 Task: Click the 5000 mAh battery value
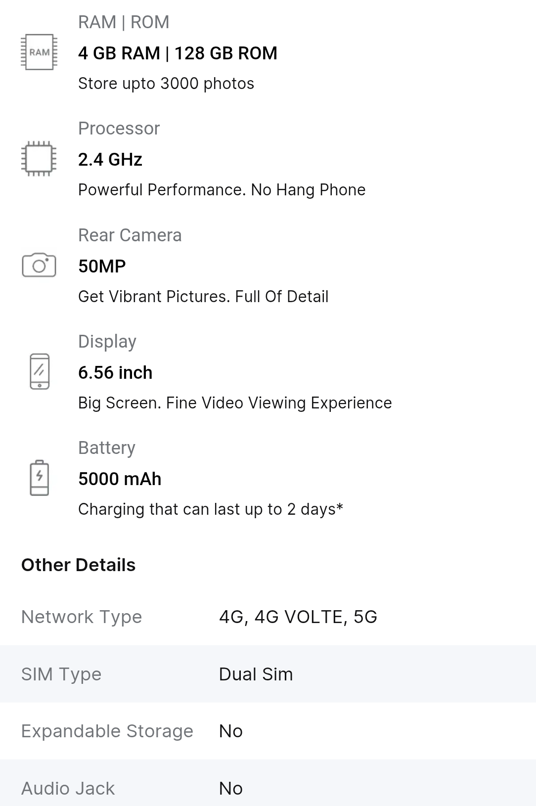point(120,479)
